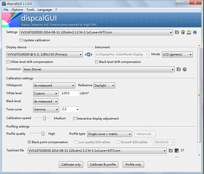The image size is (204, 174).
Task: Click the dispcalGUI title bar icon
Action: click(4, 3)
